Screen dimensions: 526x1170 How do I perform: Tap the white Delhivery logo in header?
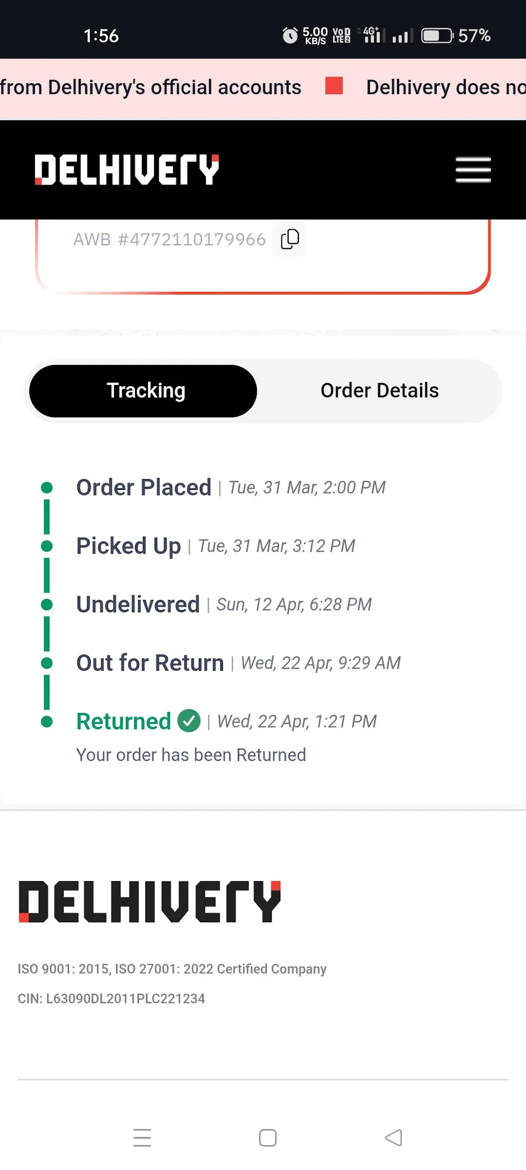click(126, 170)
